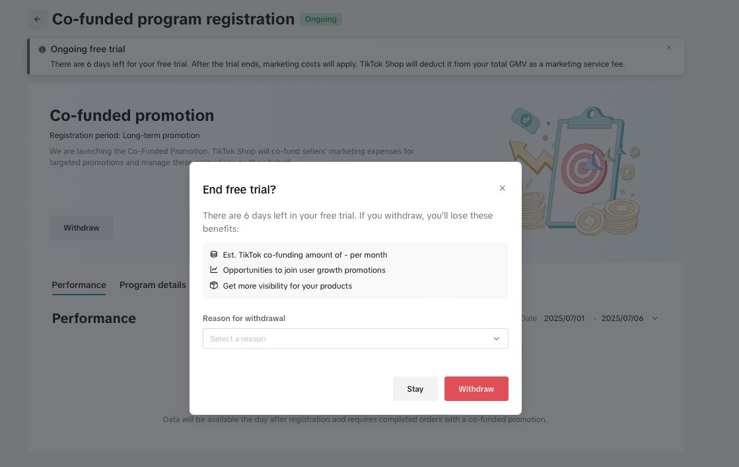739x467 pixels.
Task: Click the co-funding coins icon
Action: pos(213,254)
